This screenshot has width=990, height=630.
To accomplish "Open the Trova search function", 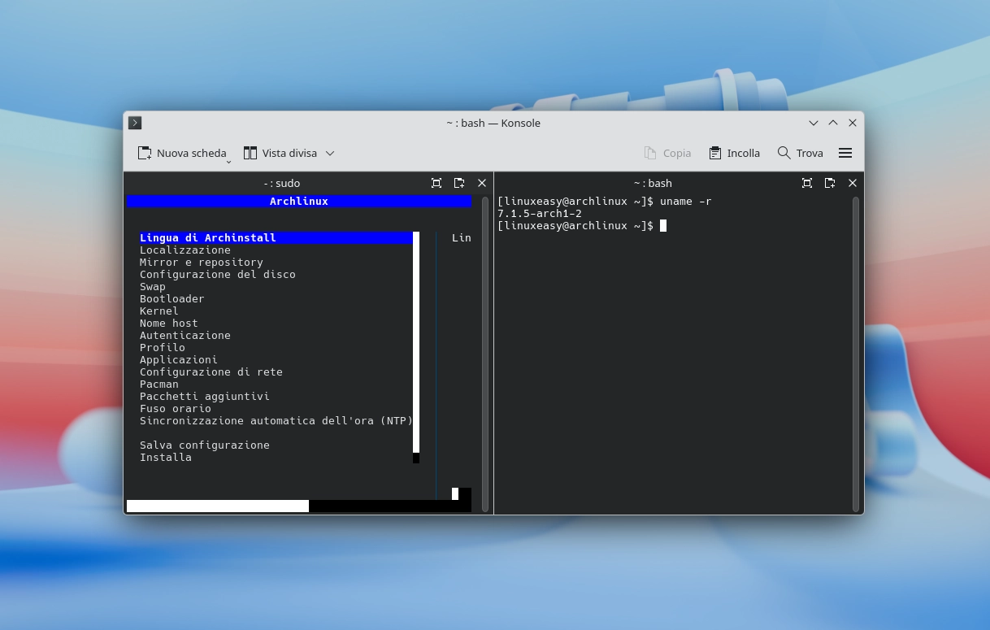I will 801,153.
